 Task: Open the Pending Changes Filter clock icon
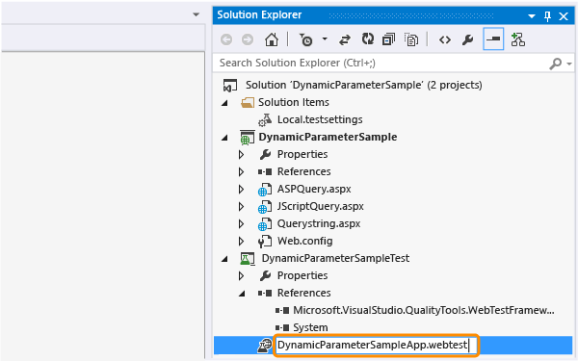pos(305,39)
